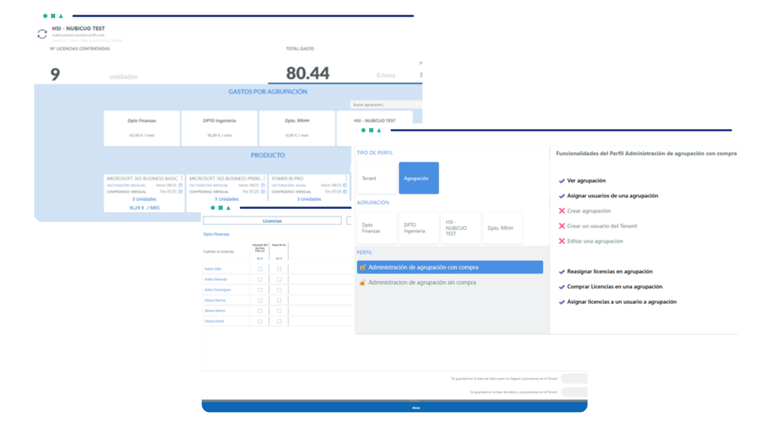Viewport: 765px width, 430px height.
Task: Tick Business Premium checkbox in the last user row
Action: point(260,321)
